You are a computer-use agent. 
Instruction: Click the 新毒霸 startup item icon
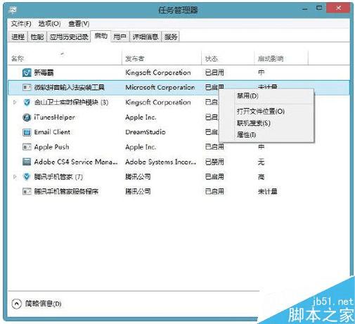tap(27, 72)
